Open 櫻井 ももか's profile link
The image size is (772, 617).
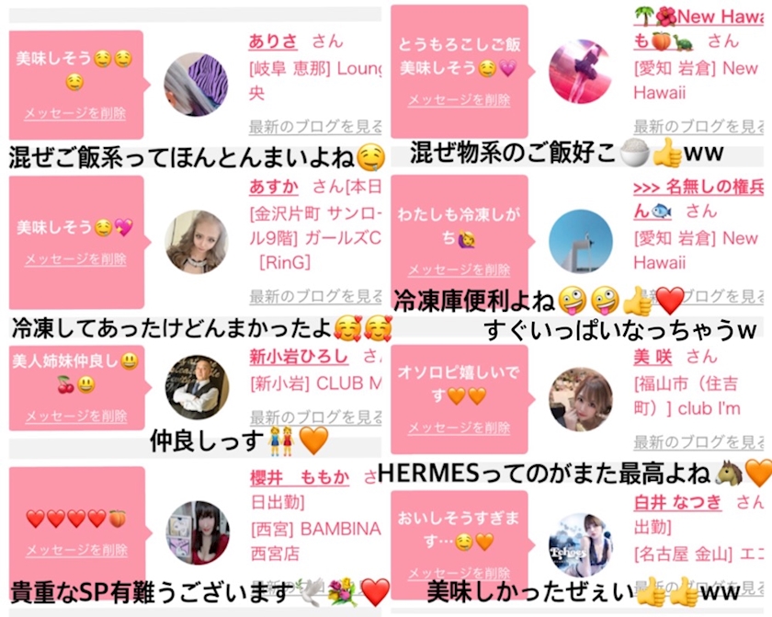[300, 477]
